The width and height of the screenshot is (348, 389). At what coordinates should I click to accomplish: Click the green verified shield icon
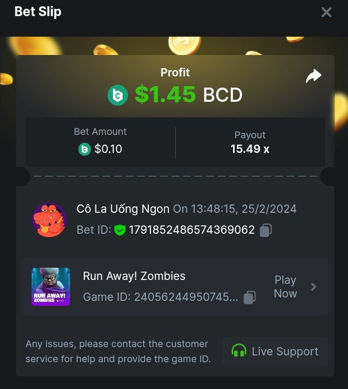tap(120, 230)
